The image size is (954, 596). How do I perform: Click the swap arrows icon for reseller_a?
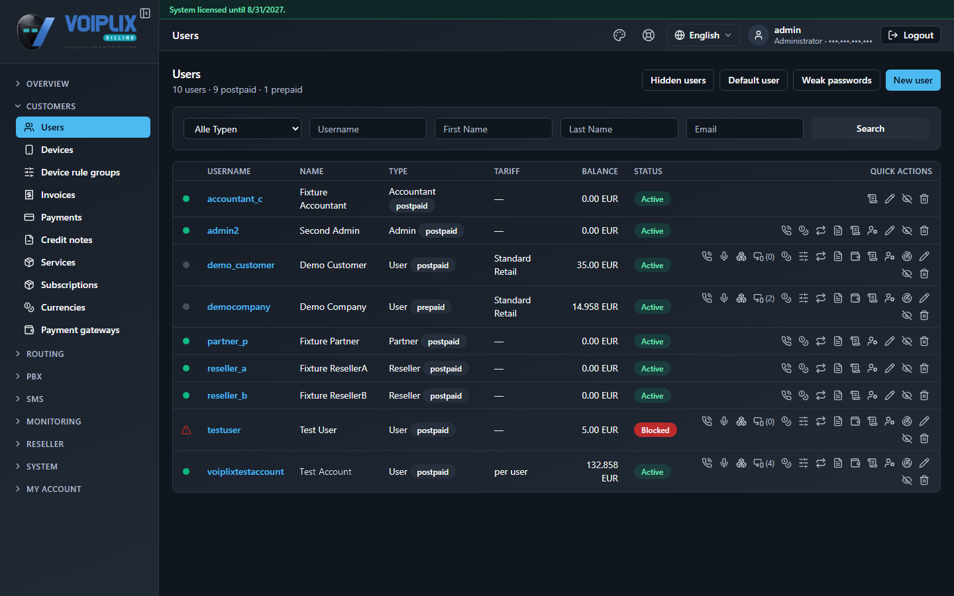point(821,368)
